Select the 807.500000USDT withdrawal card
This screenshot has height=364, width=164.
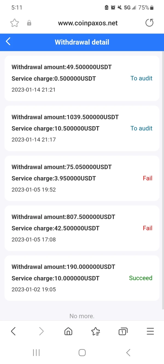tap(82, 228)
